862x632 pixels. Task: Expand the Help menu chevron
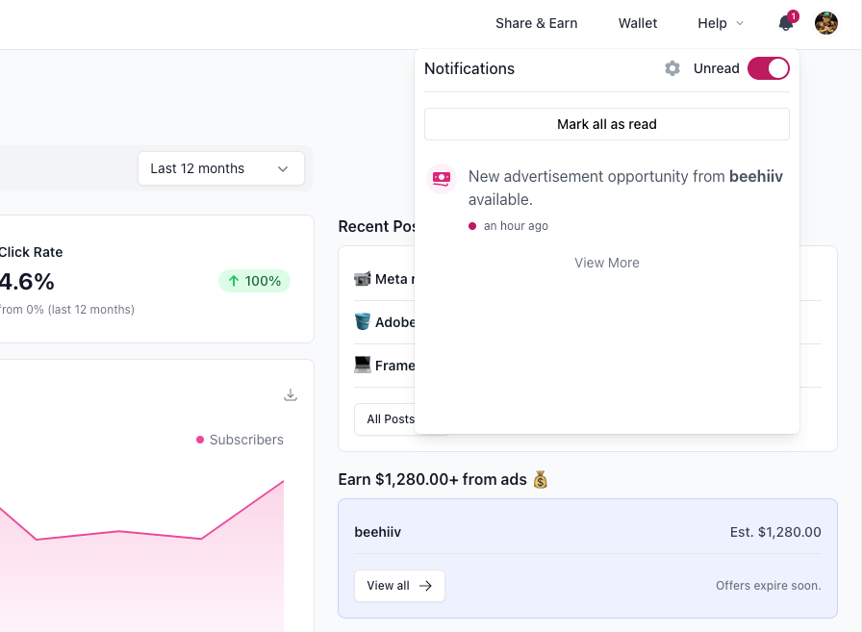tap(740, 23)
